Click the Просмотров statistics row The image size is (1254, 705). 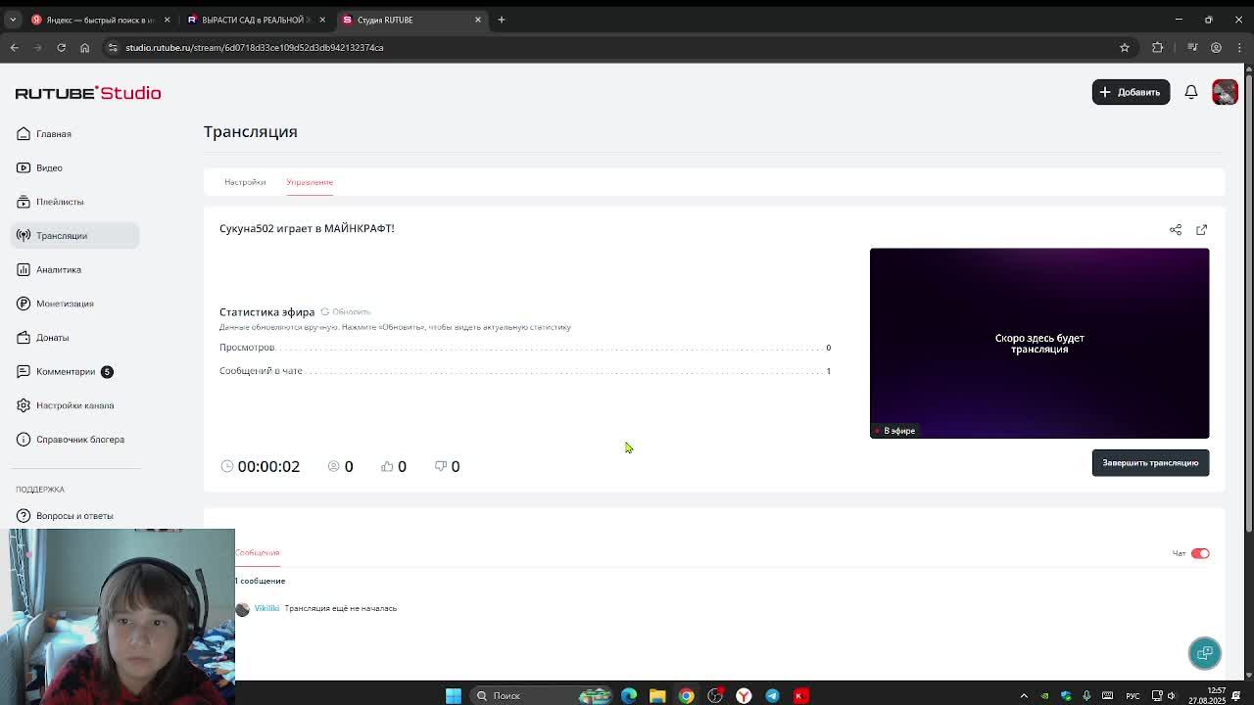525,348
